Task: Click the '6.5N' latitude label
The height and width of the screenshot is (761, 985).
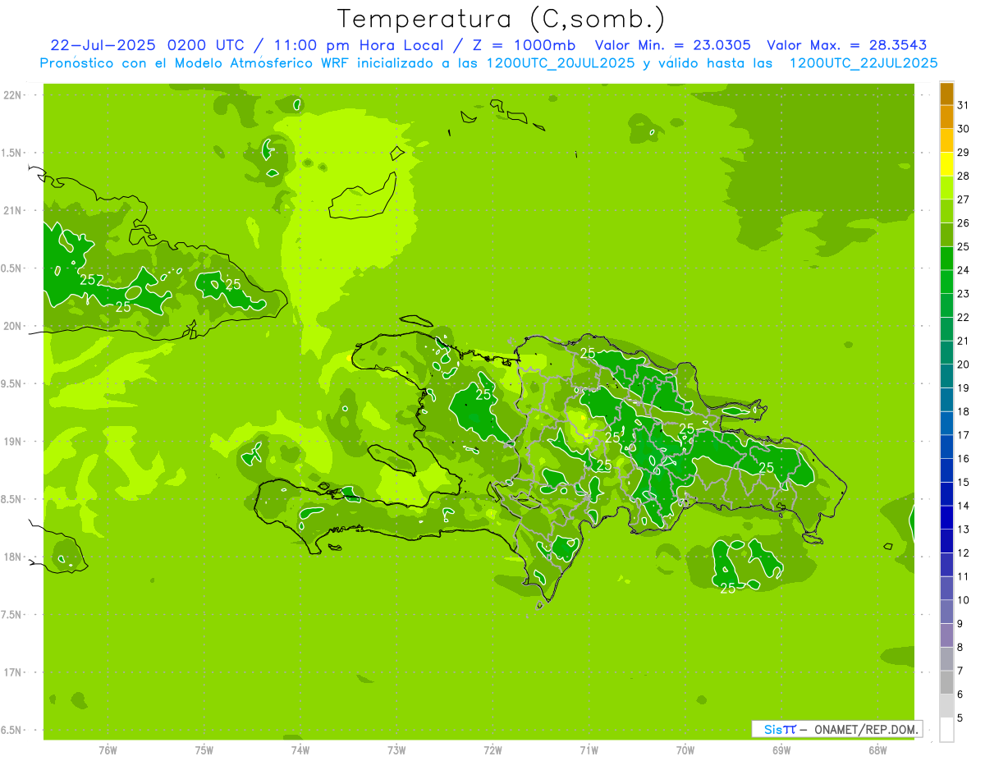Action: (x=11, y=730)
